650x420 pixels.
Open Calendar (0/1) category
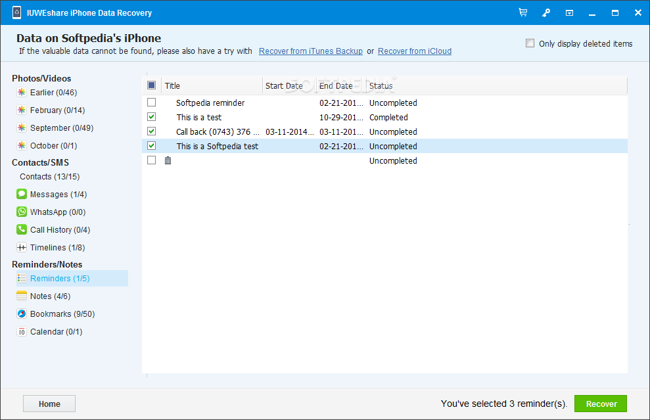coord(57,332)
